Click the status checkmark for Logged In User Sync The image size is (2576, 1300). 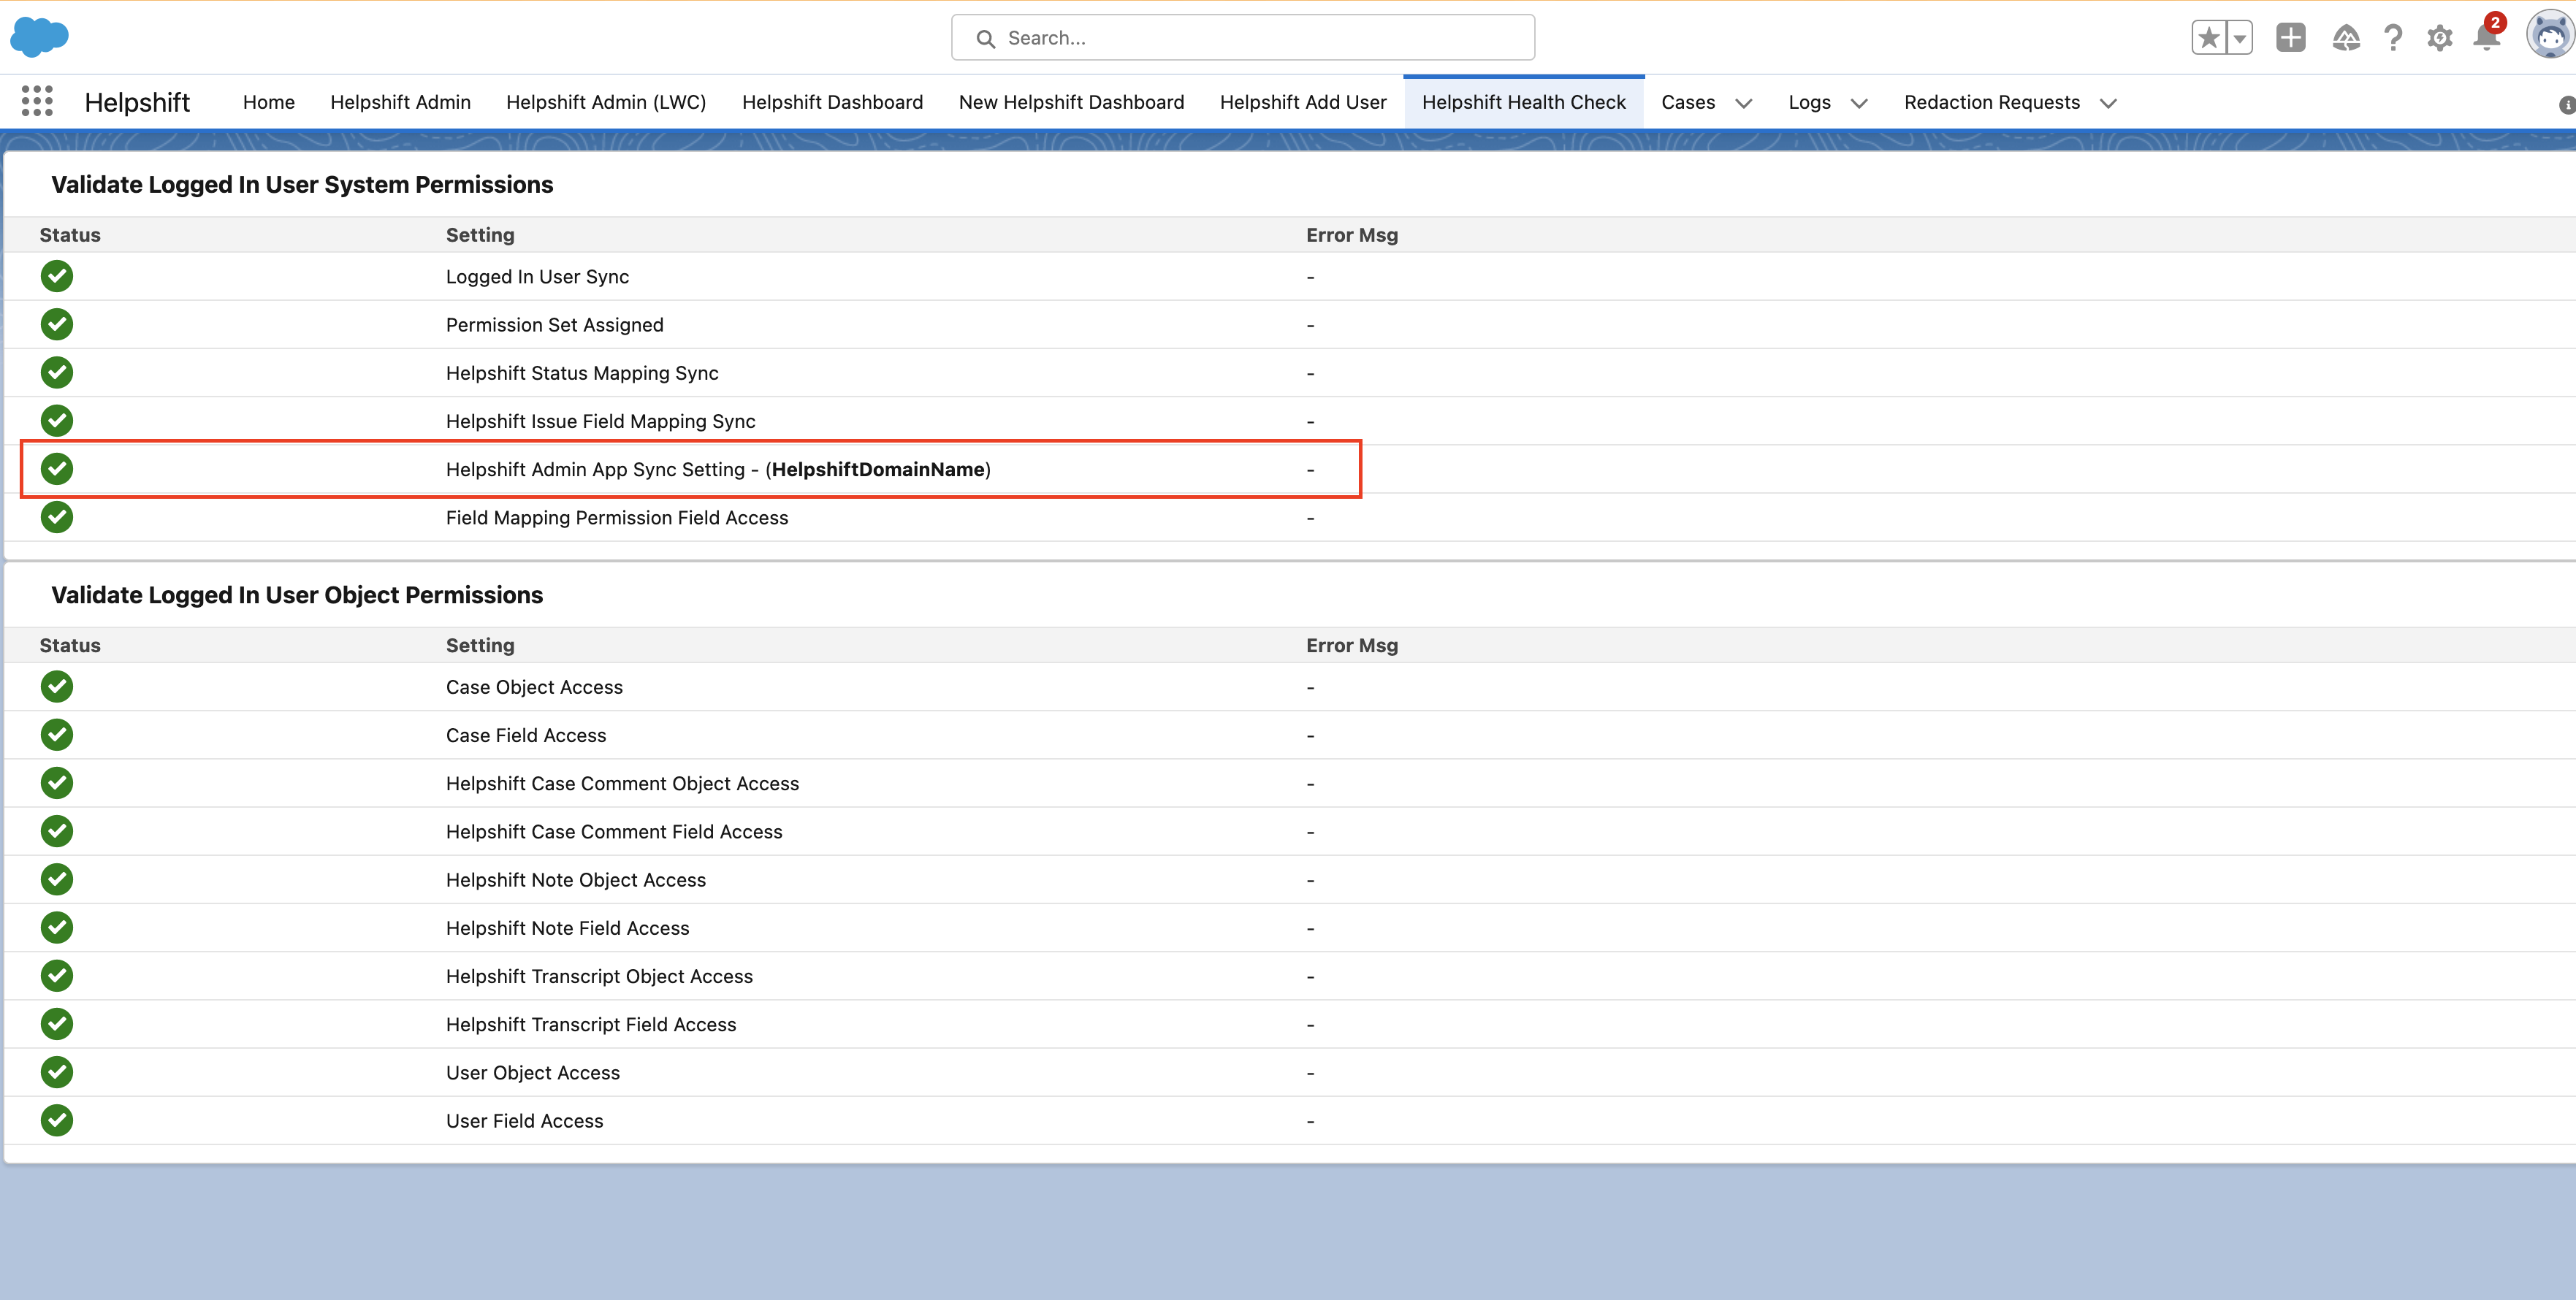coord(57,276)
